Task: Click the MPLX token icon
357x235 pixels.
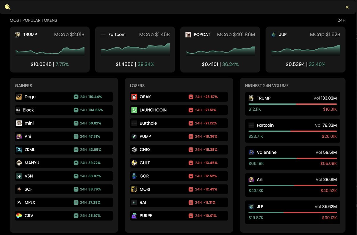Action: coord(19,203)
